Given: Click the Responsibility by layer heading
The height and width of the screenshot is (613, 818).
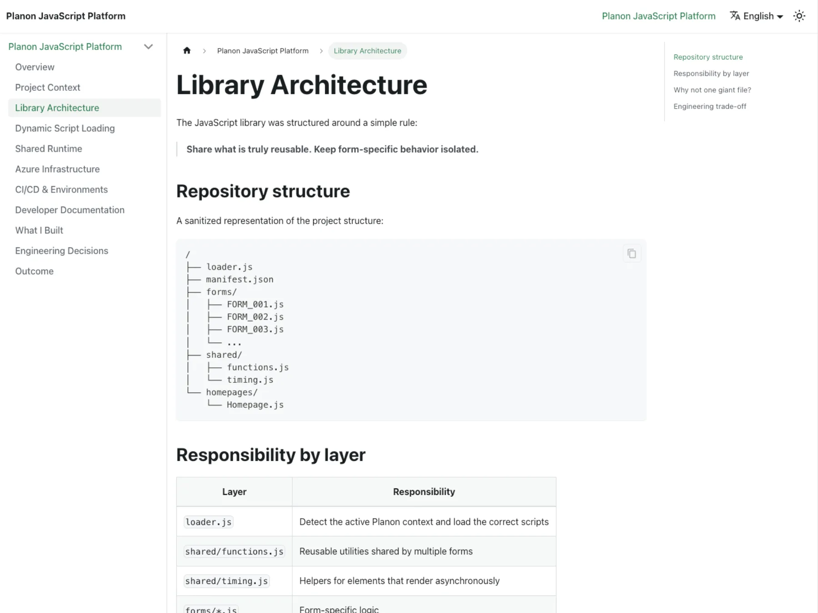Looking at the screenshot, I should click(271, 455).
